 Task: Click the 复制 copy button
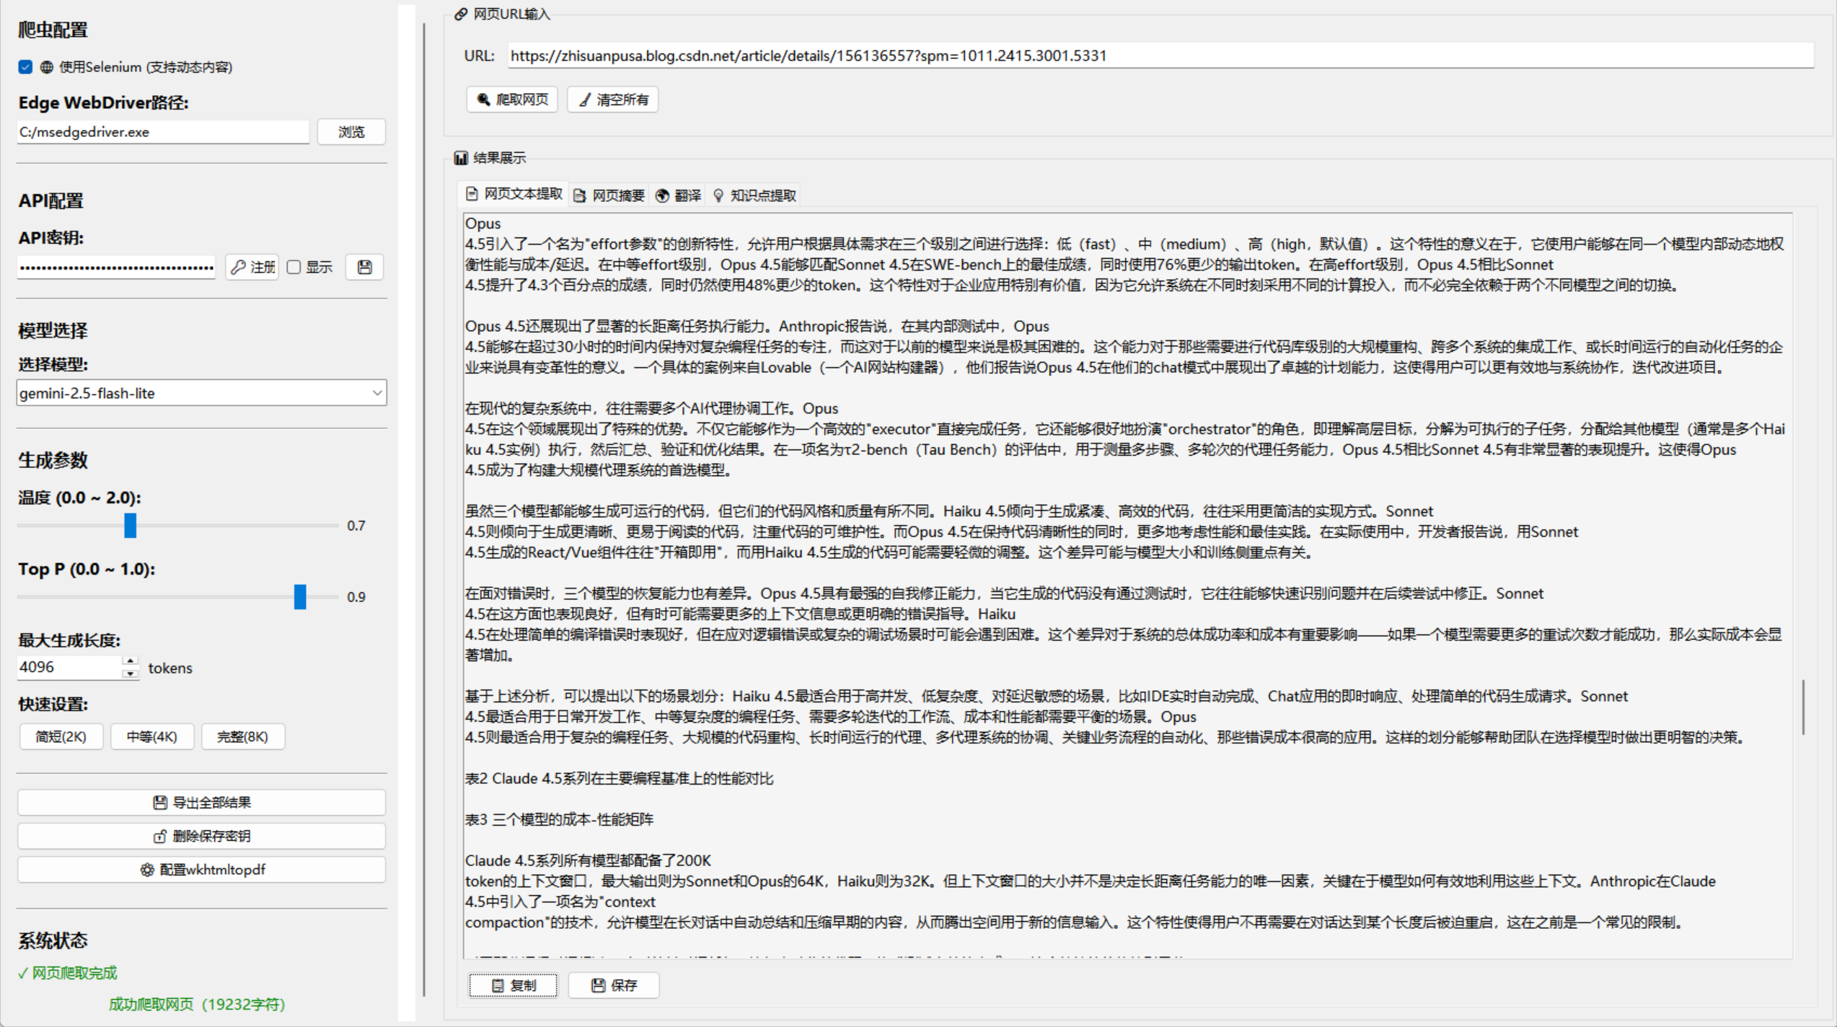click(x=513, y=985)
